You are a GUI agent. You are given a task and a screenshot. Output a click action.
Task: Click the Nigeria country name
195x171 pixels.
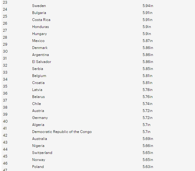38,146
